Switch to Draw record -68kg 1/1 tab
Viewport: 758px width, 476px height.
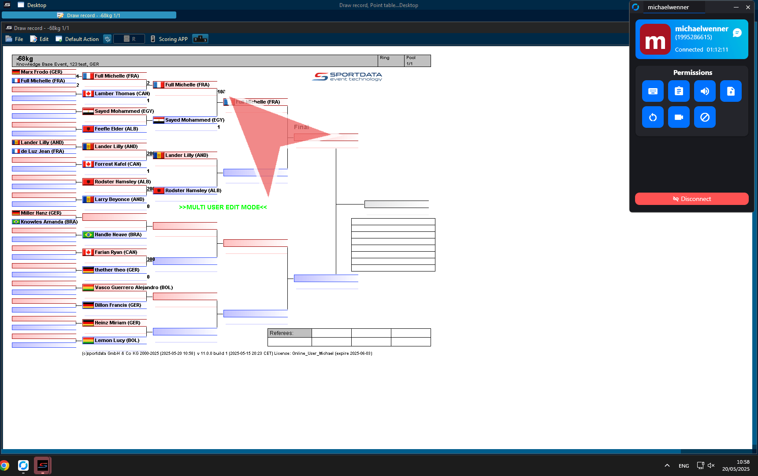89,15
